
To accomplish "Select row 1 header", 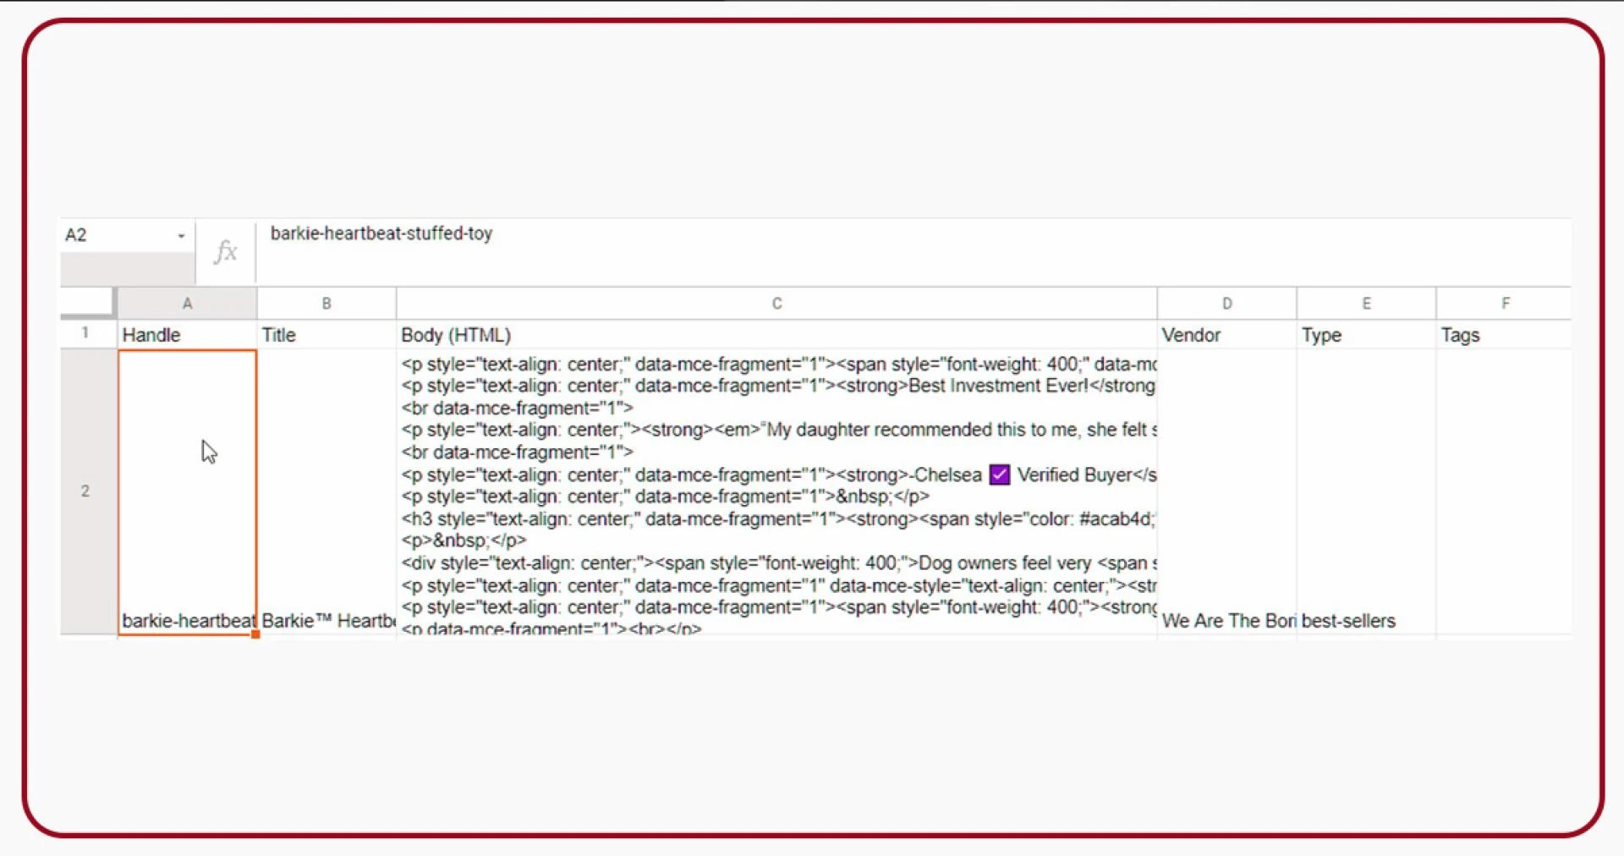I will click(x=85, y=333).
